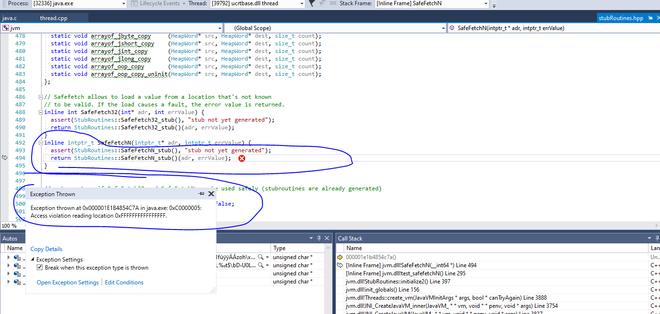Close the Autos panel

point(327,238)
